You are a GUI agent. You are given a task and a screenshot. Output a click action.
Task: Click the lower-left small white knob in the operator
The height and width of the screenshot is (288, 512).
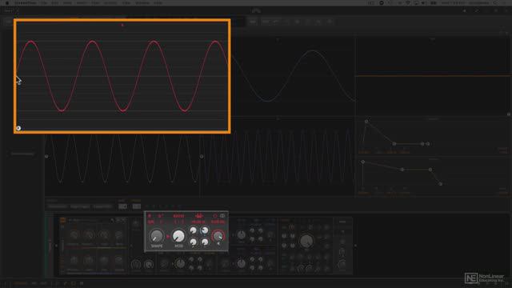click(x=194, y=242)
